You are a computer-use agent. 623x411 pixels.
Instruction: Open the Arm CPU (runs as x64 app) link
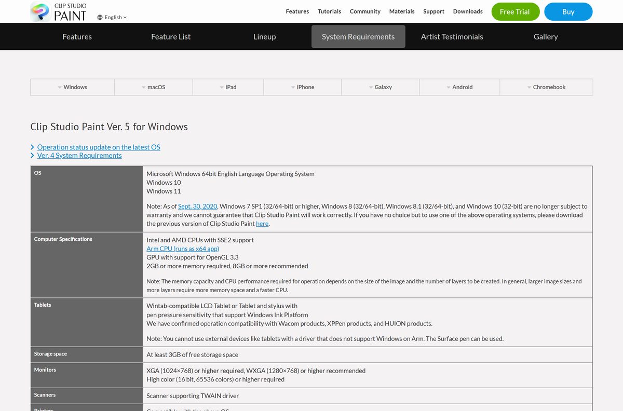pyautogui.click(x=183, y=249)
